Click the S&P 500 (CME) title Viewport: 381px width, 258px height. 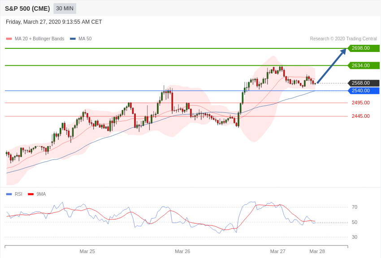click(x=27, y=9)
